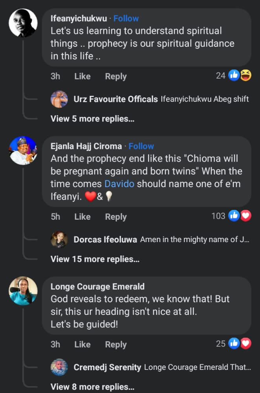The width and height of the screenshot is (260, 393).
Task: Like Ejanla Hajj Ciroma's comment
Action: click(x=82, y=217)
